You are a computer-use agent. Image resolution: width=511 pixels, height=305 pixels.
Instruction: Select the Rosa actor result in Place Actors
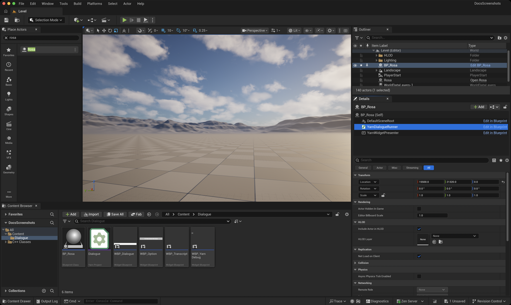(x=49, y=49)
